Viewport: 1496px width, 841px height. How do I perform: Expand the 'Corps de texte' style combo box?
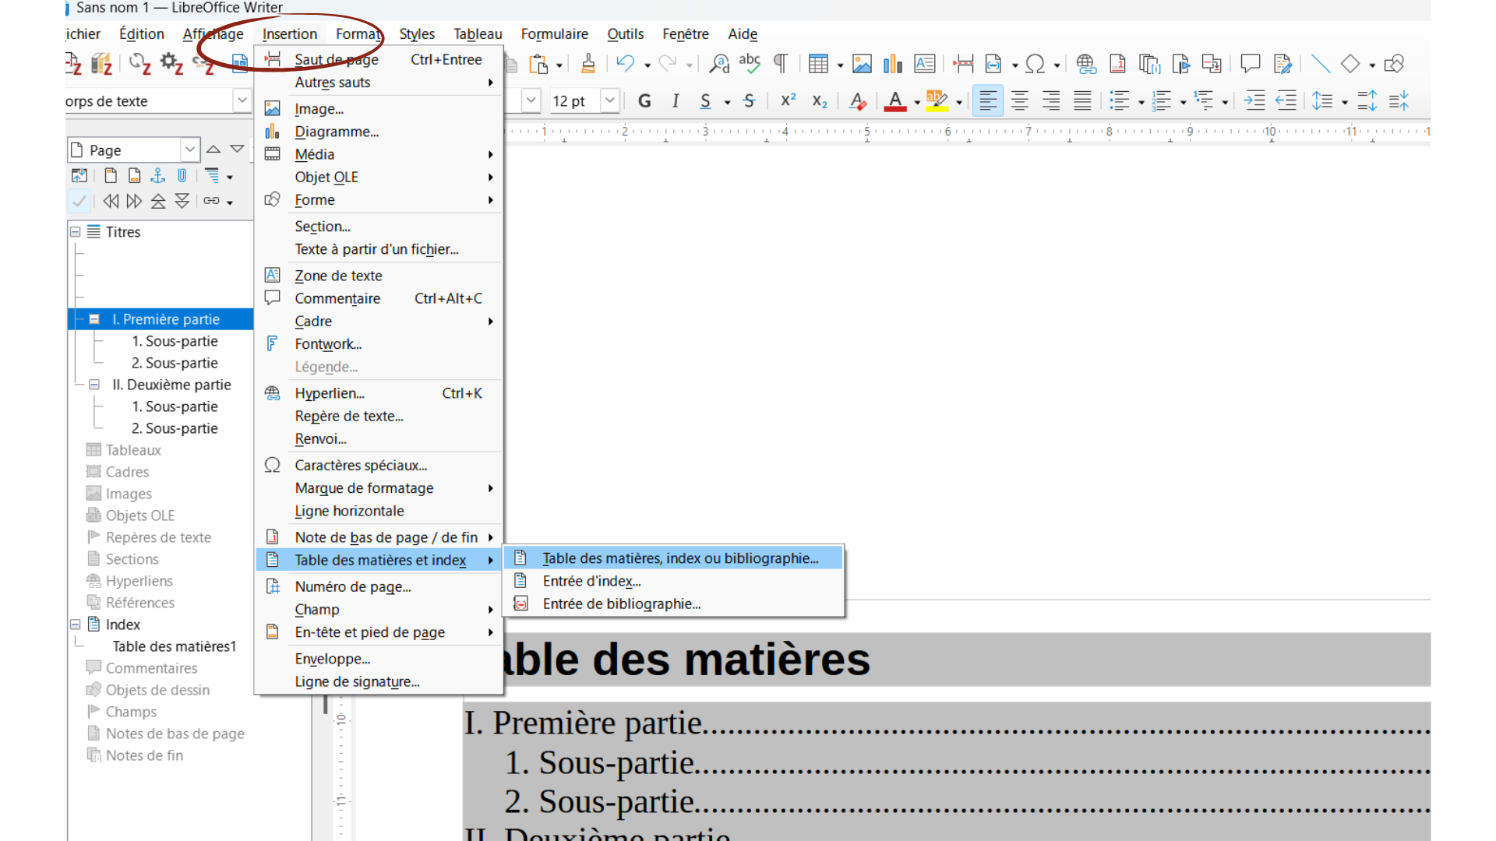point(242,100)
